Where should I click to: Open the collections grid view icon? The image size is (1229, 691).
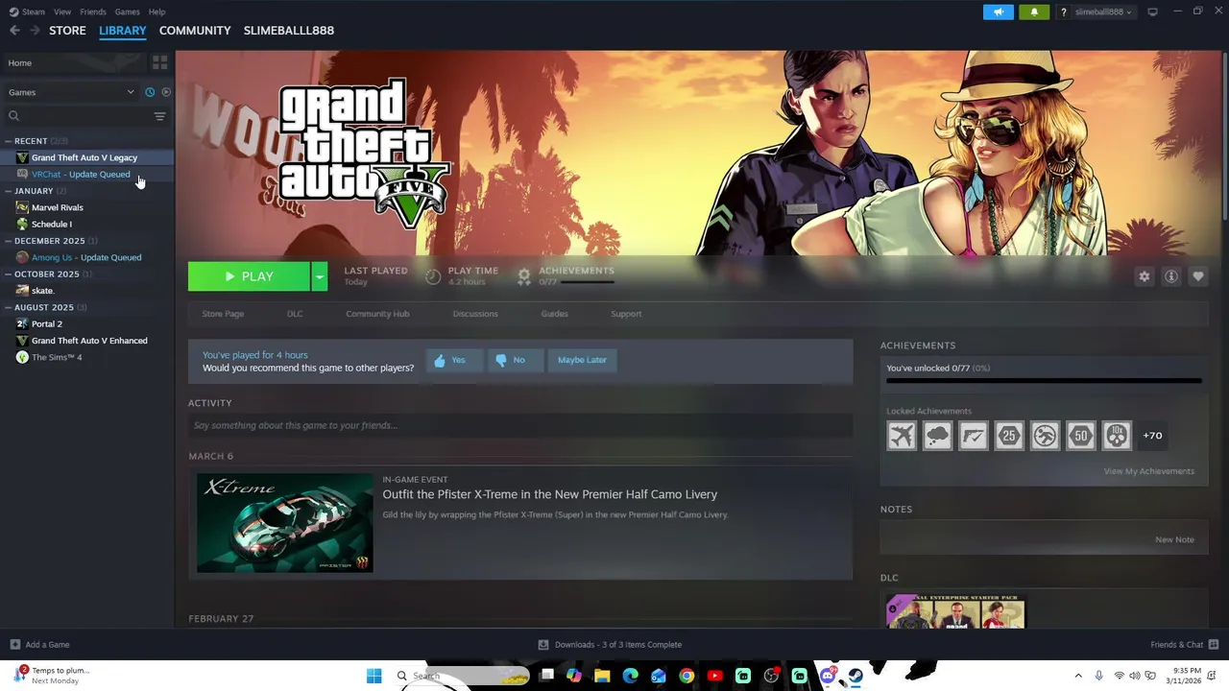(x=160, y=62)
